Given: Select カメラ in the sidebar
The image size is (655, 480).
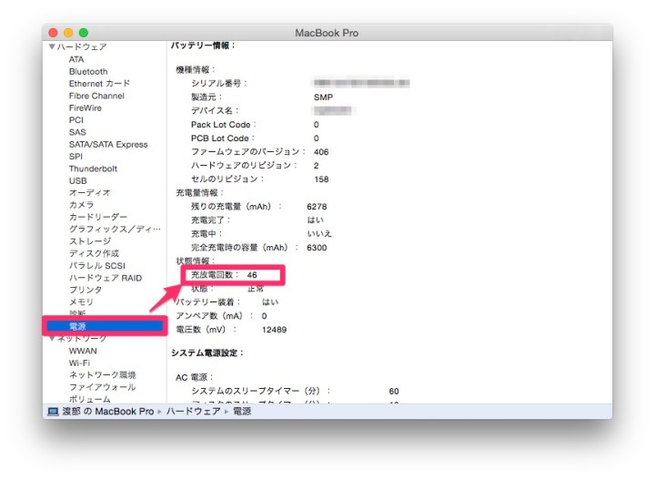Looking at the screenshot, I should (81, 205).
